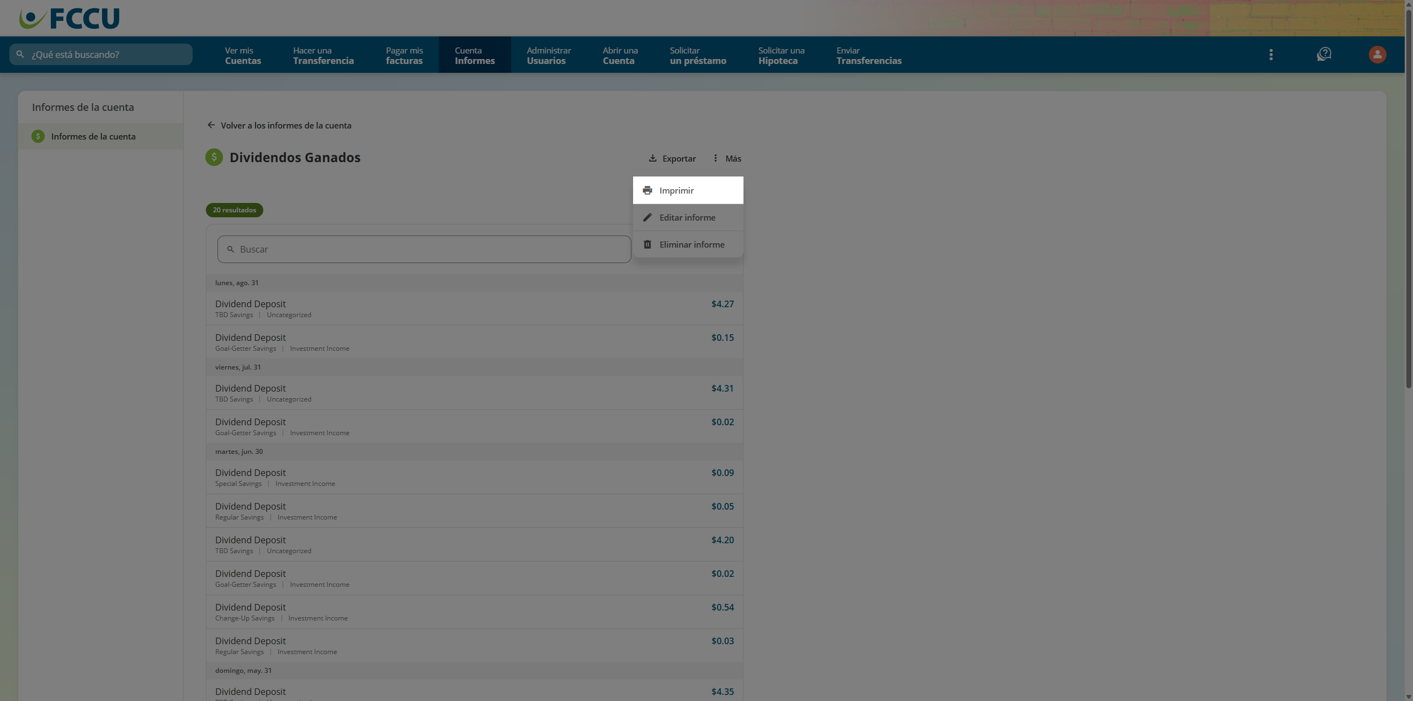Image resolution: width=1413 pixels, height=701 pixels.
Task: Open Solicitar una Hipoteca
Action: pos(781,55)
